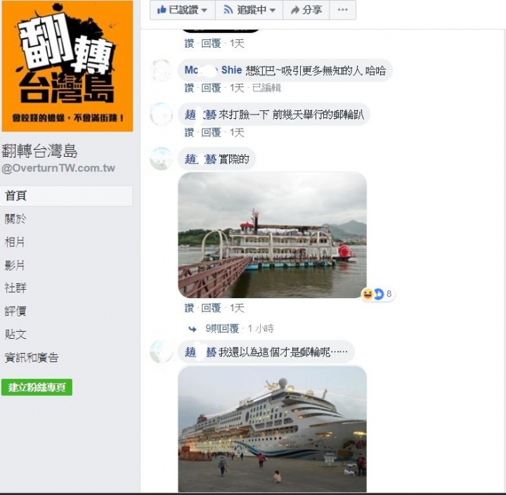This screenshot has height=495, width=506.
Task: Click the thumbs-up 已說讚 liked button
Action: (183, 10)
